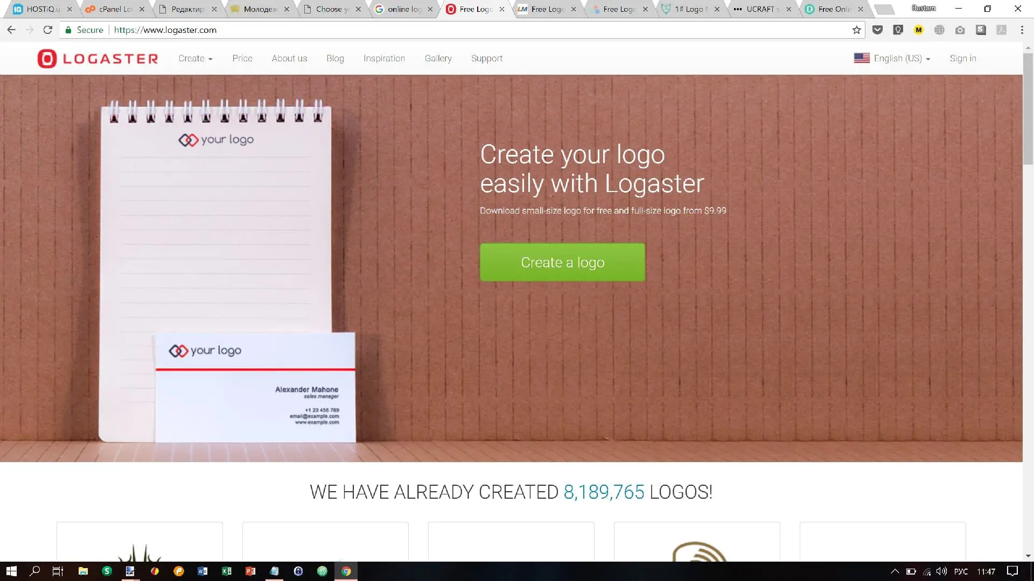Launch PowerPoint from the taskbar
This screenshot has width=1034, height=581.
click(x=250, y=571)
